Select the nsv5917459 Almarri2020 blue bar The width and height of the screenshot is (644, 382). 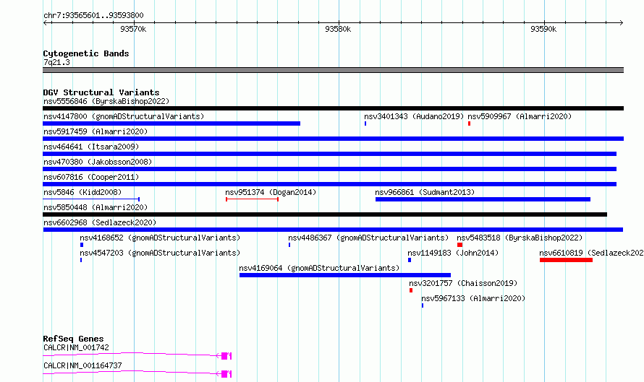pos(333,139)
